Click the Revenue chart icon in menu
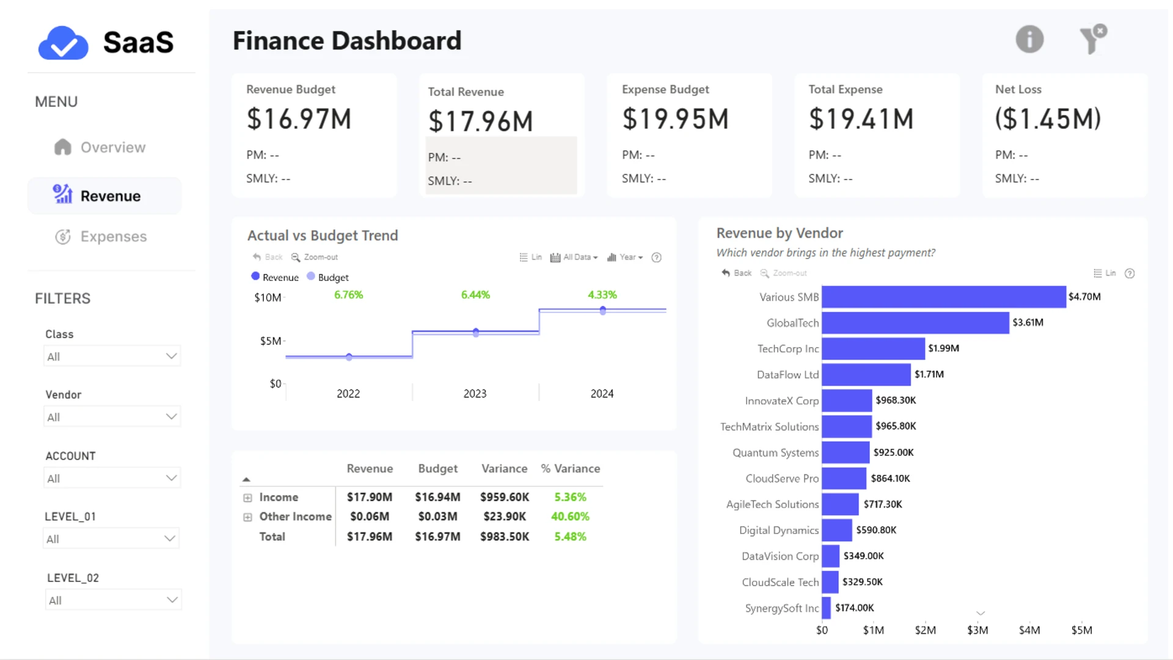This screenshot has height=660, width=1173. click(62, 194)
